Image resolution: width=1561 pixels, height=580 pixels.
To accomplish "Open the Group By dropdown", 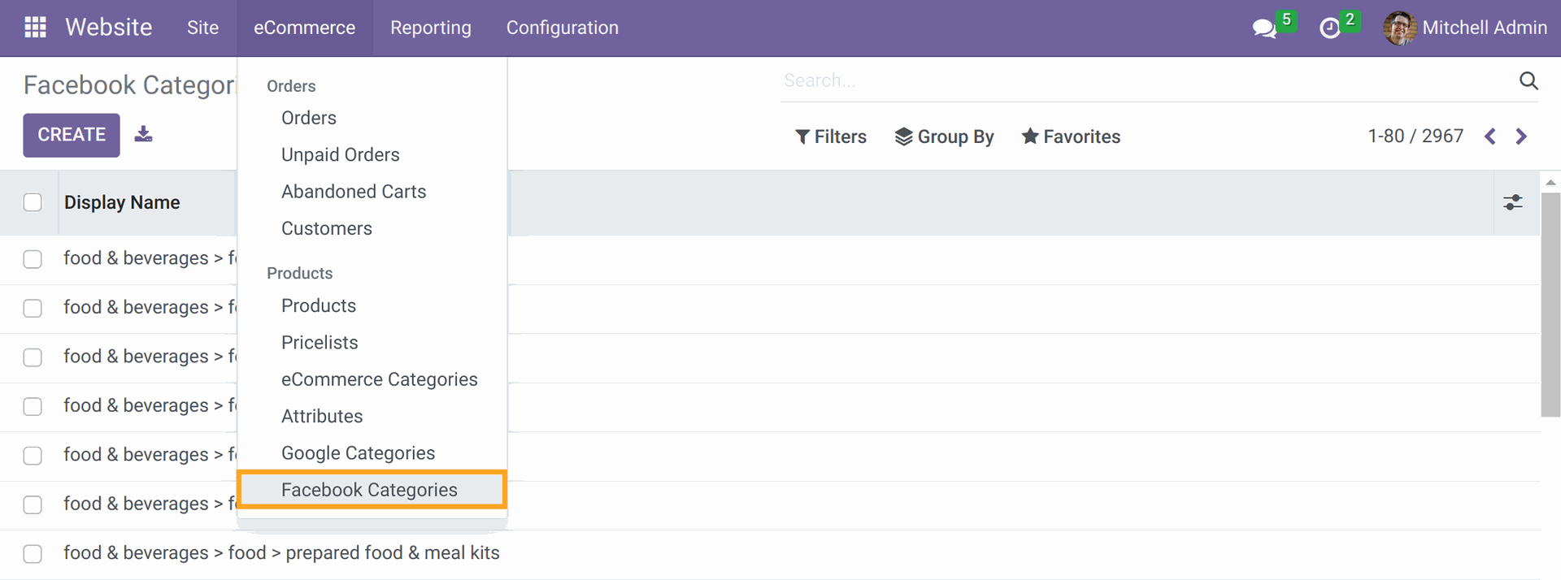I will [x=944, y=136].
